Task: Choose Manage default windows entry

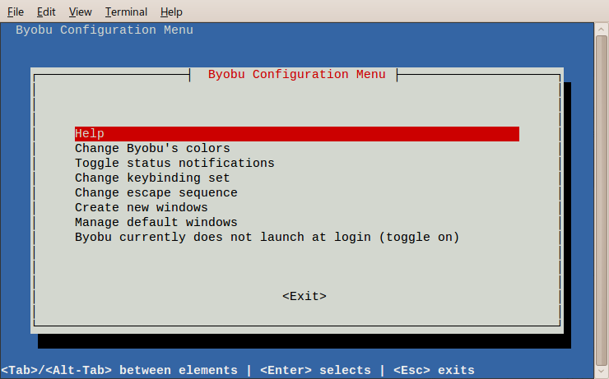Action: coord(156,222)
